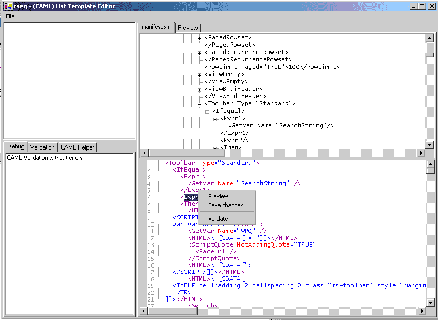
Task: Maximize the cseg List Template Editor window
Action: 422,6
